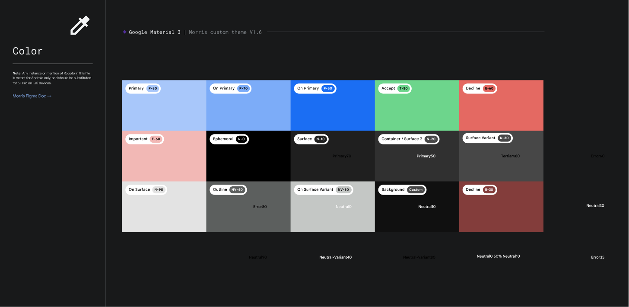Click the 'Neutral30' text
Image resolution: width=629 pixels, height=307 pixels.
point(595,206)
